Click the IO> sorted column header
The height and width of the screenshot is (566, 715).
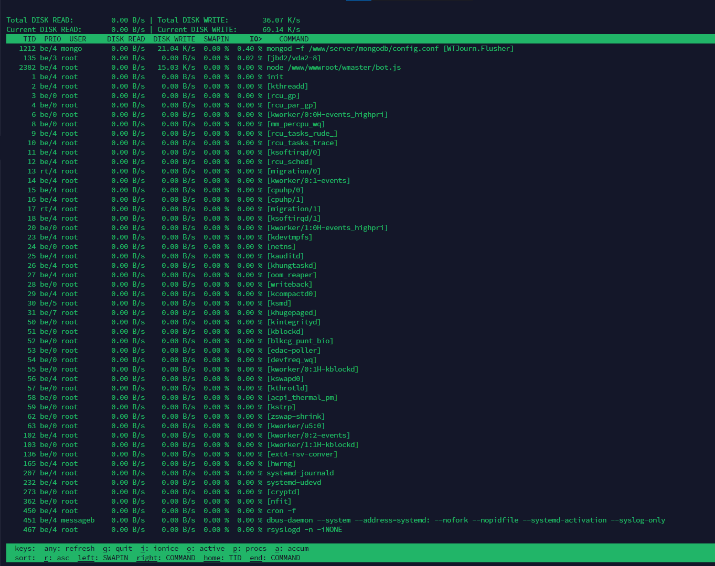(x=255, y=39)
